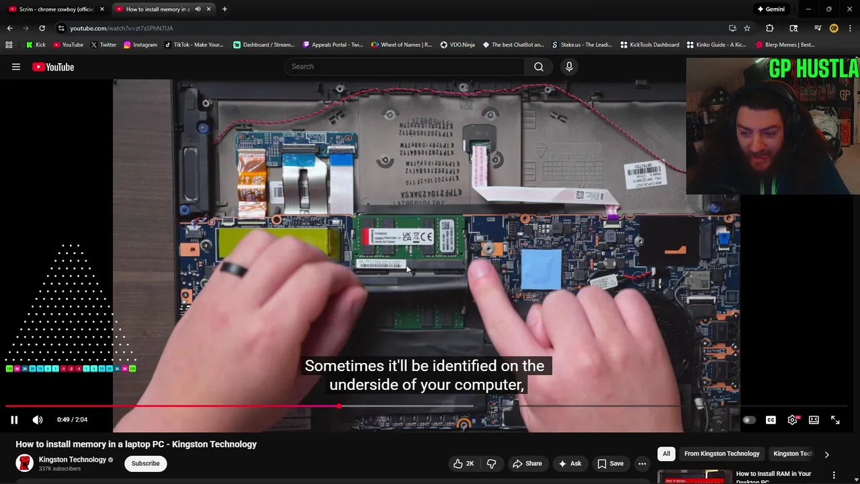
Task: Open the media controls toolbar icon
Action: pos(817,28)
